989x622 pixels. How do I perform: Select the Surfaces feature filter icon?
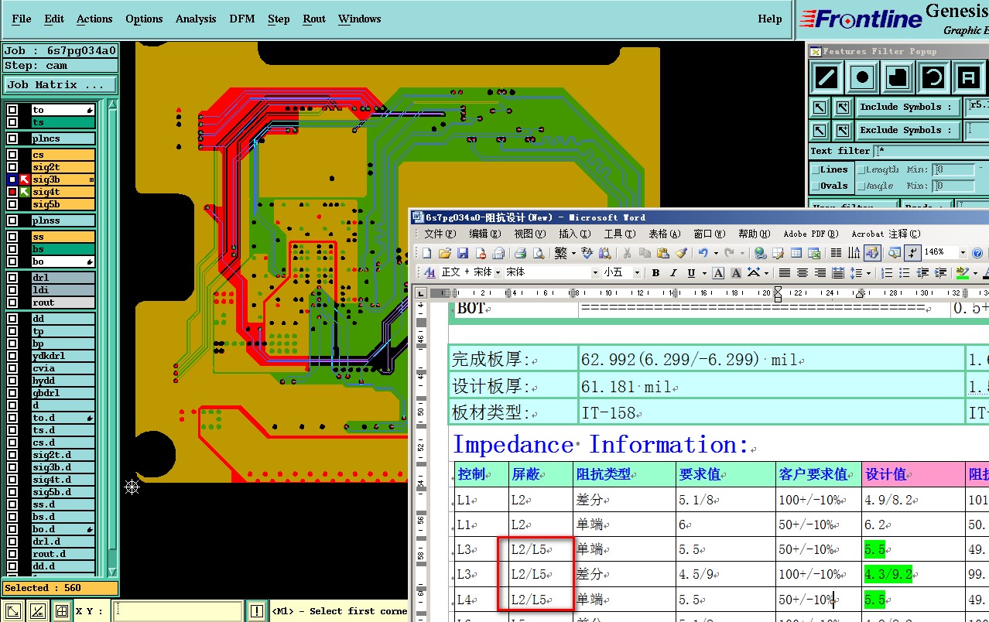[x=898, y=77]
